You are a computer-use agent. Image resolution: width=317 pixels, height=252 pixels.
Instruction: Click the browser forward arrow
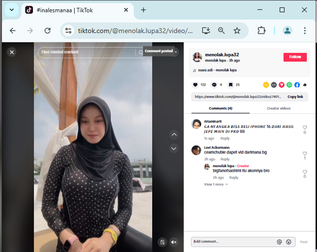click(30, 31)
